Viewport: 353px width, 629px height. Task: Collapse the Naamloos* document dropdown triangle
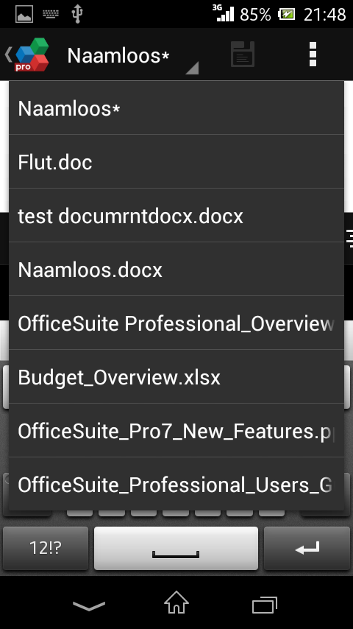point(192,68)
